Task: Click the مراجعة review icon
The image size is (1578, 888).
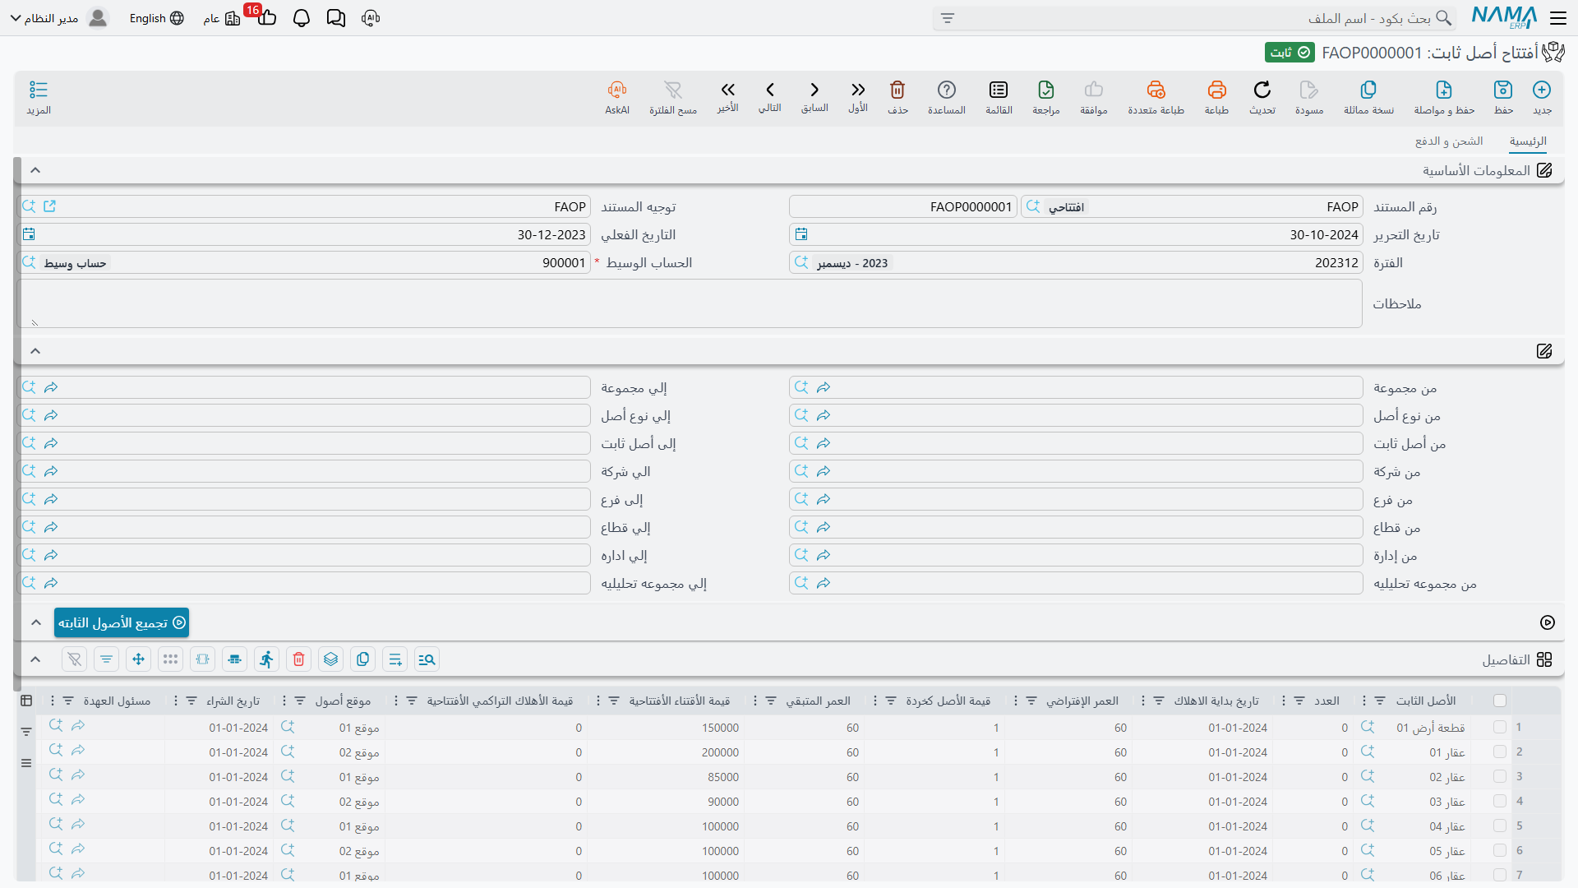Action: [1046, 90]
